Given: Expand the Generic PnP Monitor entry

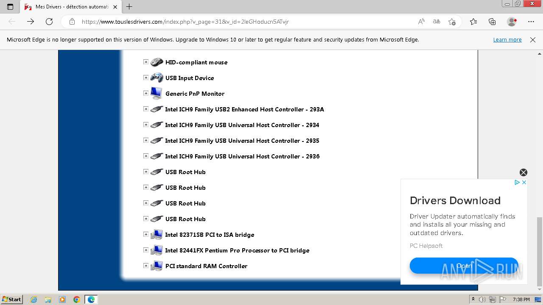Looking at the screenshot, I should point(146,93).
